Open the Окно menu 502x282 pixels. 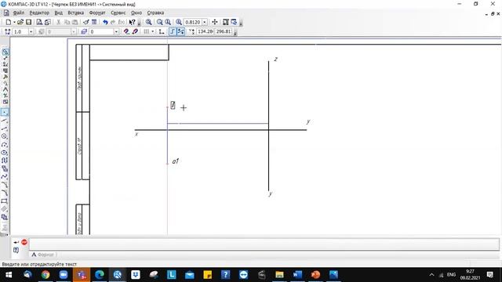point(136,13)
